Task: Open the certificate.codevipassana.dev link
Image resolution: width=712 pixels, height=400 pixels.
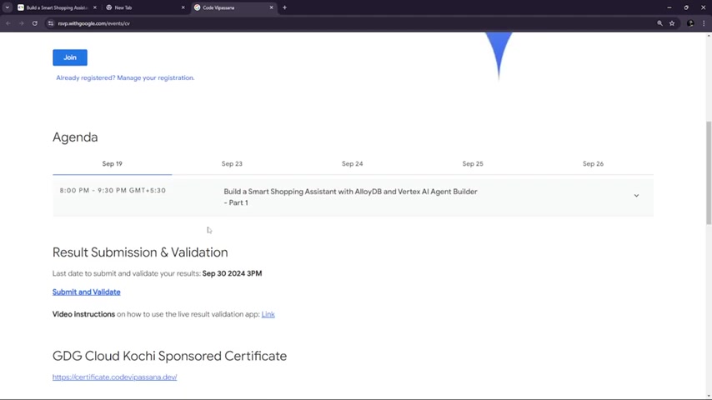Action: (x=114, y=377)
